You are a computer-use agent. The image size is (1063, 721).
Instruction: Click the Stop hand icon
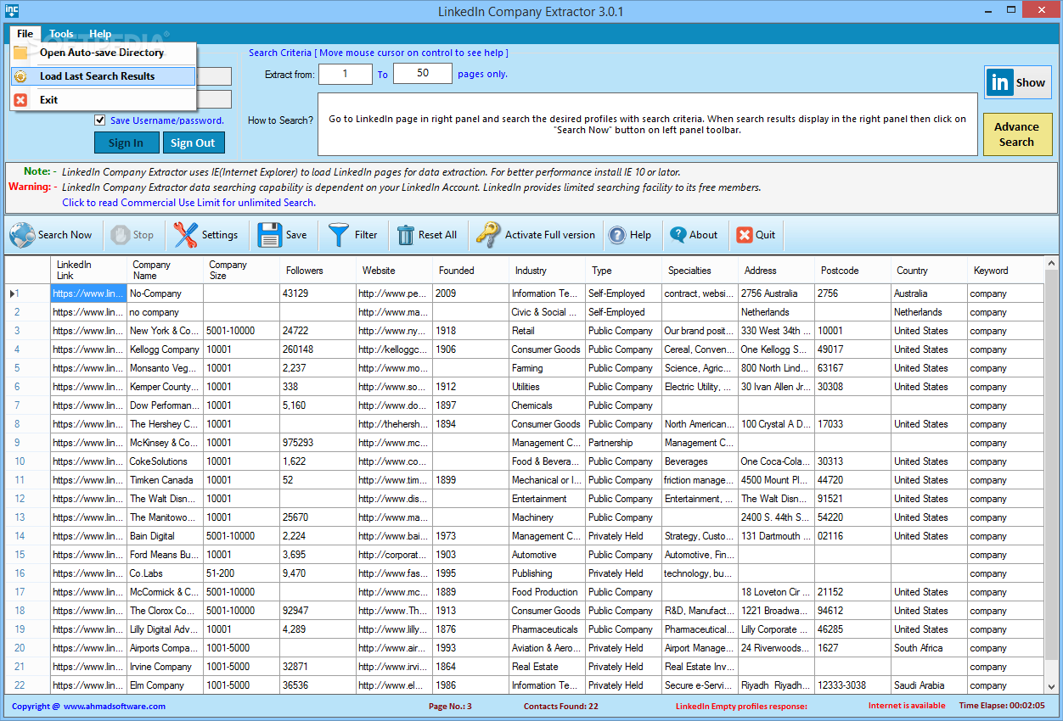point(121,235)
